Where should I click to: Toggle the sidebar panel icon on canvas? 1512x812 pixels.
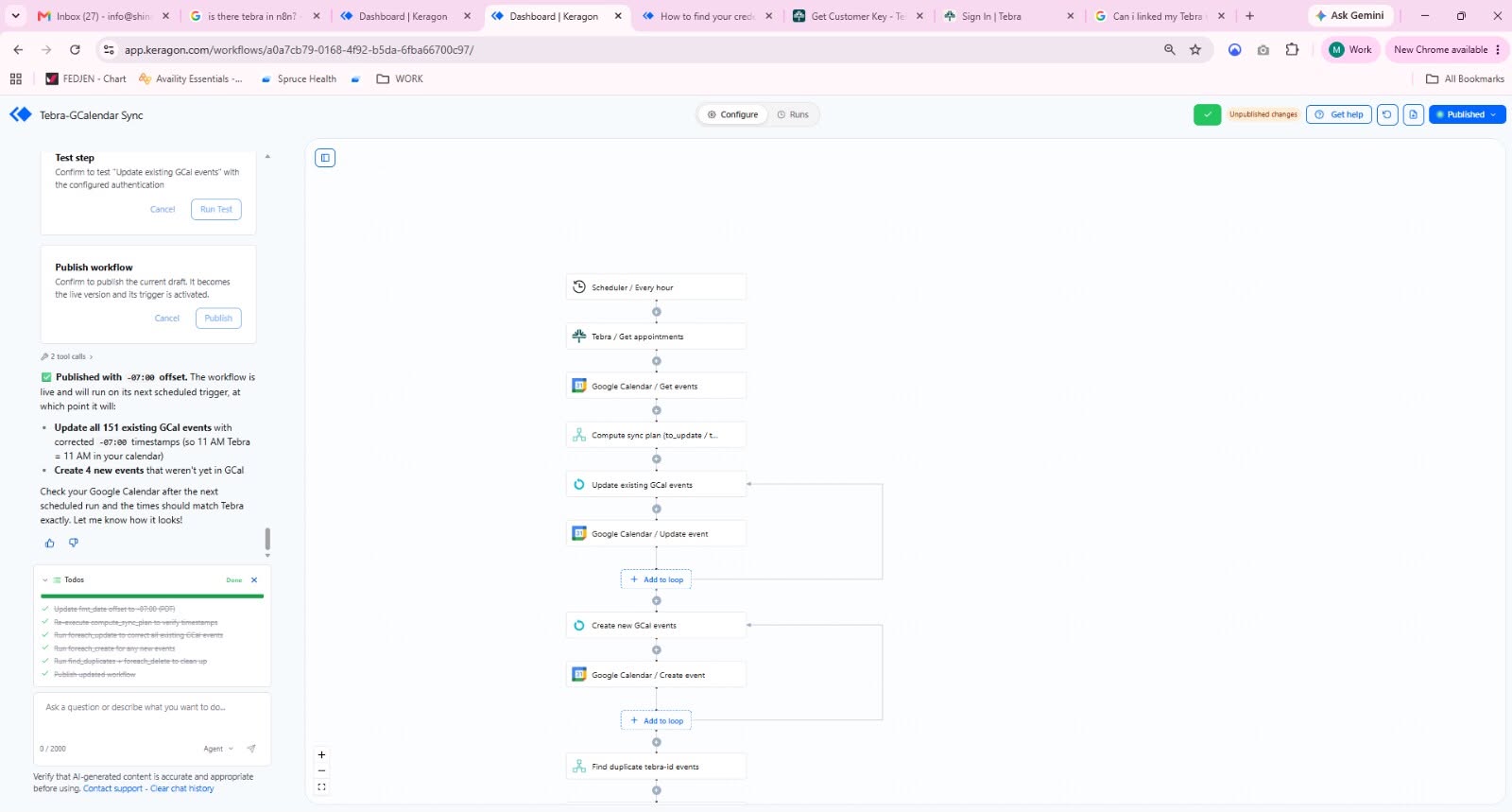click(x=325, y=158)
